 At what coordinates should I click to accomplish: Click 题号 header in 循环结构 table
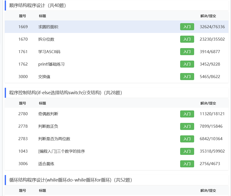(22, 191)
